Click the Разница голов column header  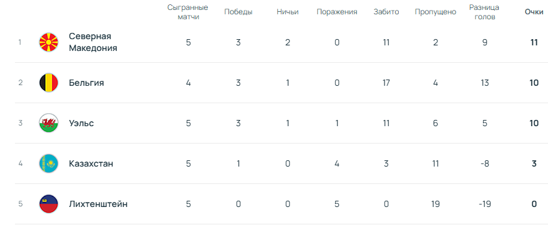point(484,12)
